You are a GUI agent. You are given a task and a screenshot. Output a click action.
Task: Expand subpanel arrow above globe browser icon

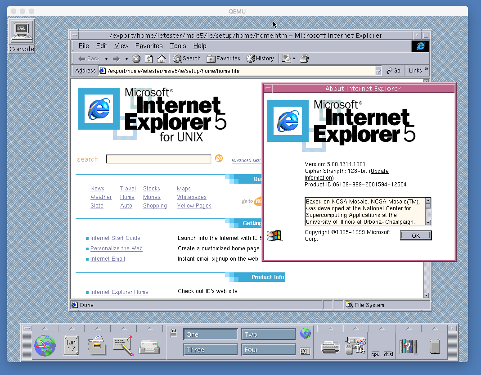pos(45,328)
